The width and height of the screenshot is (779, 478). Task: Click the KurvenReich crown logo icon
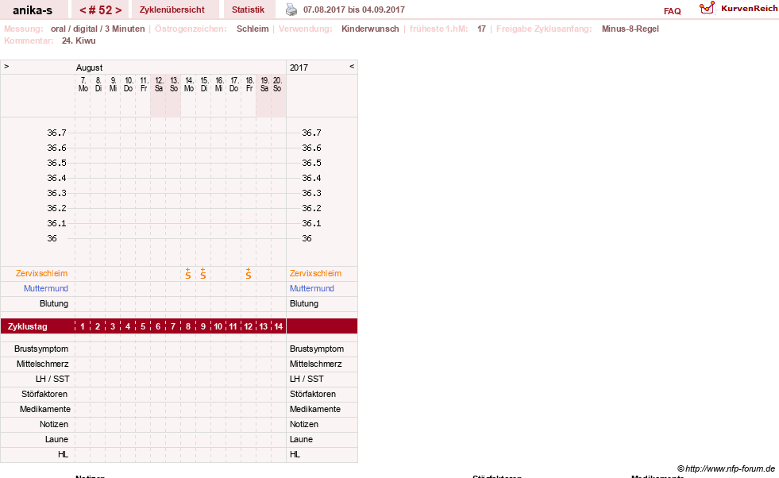pyautogui.click(x=707, y=7)
